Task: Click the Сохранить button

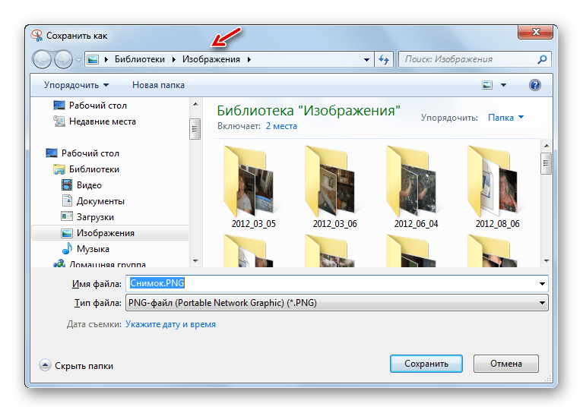Action: pos(426,364)
